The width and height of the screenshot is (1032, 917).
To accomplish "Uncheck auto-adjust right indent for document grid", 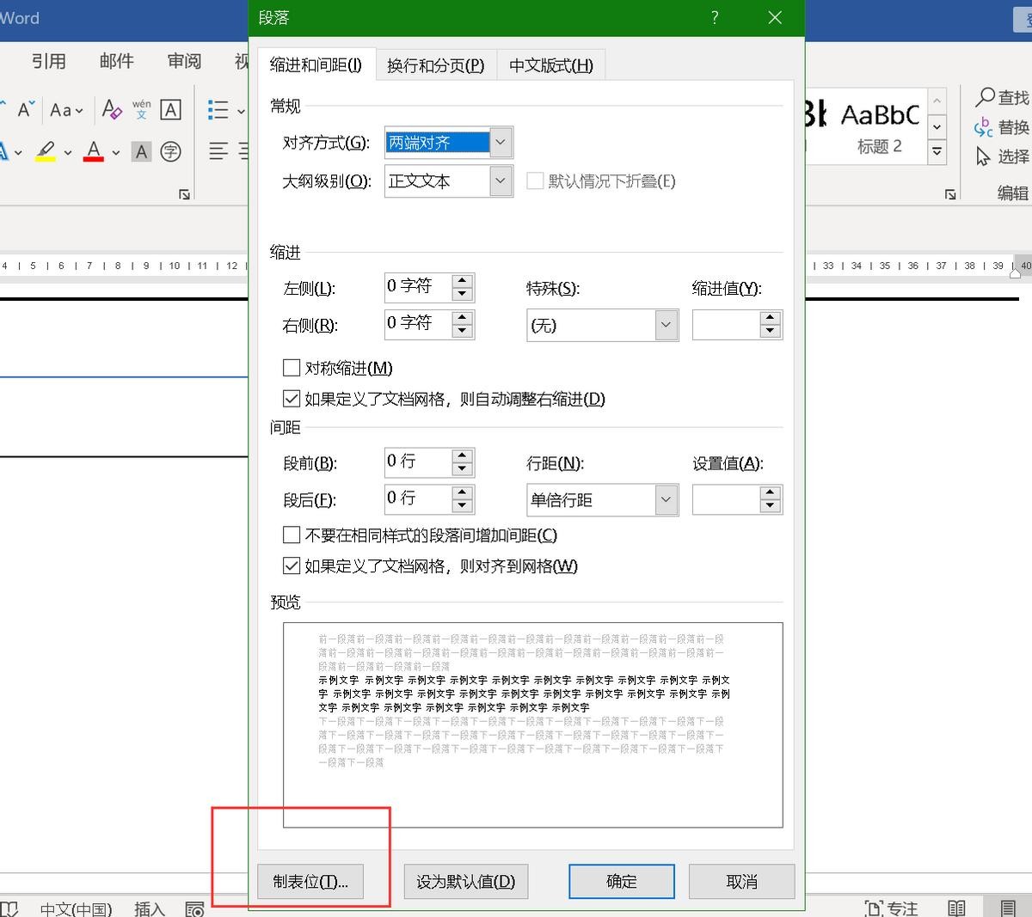I will [292, 399].
